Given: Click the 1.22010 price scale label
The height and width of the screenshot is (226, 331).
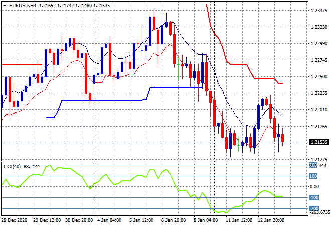Looking at the screenshot, I should click(x=319, y=109).
